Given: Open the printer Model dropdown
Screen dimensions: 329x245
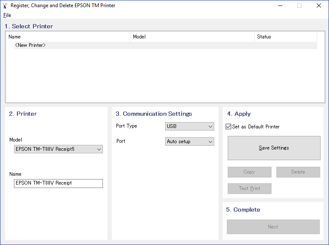Looking at the screenshot, I should 58,149.
